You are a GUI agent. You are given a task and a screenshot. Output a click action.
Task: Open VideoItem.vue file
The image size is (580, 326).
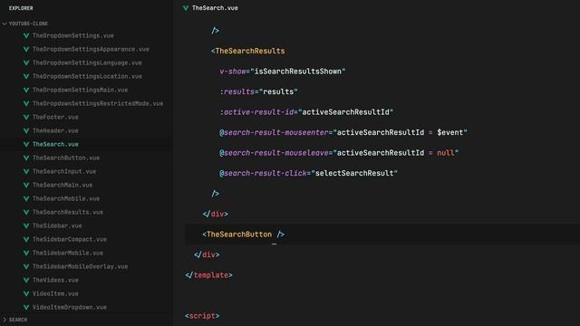point(55,293)
